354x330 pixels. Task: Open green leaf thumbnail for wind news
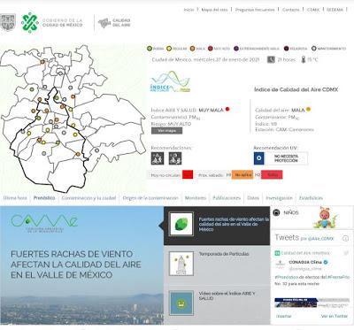coord(181,224)
